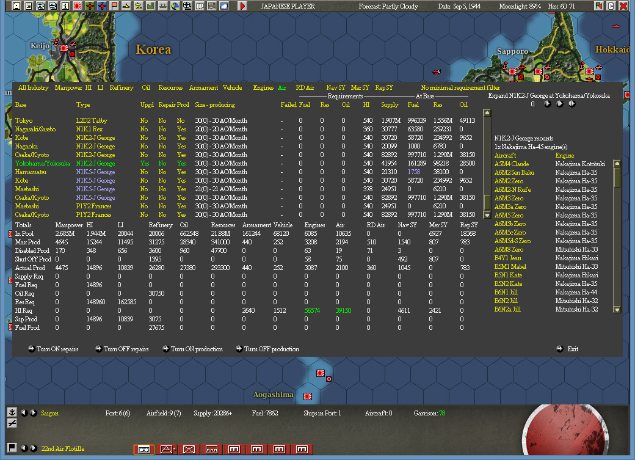Sort factories by Type column header
The height and width of the screenshot is (460, 635).
tap(83, 104)
